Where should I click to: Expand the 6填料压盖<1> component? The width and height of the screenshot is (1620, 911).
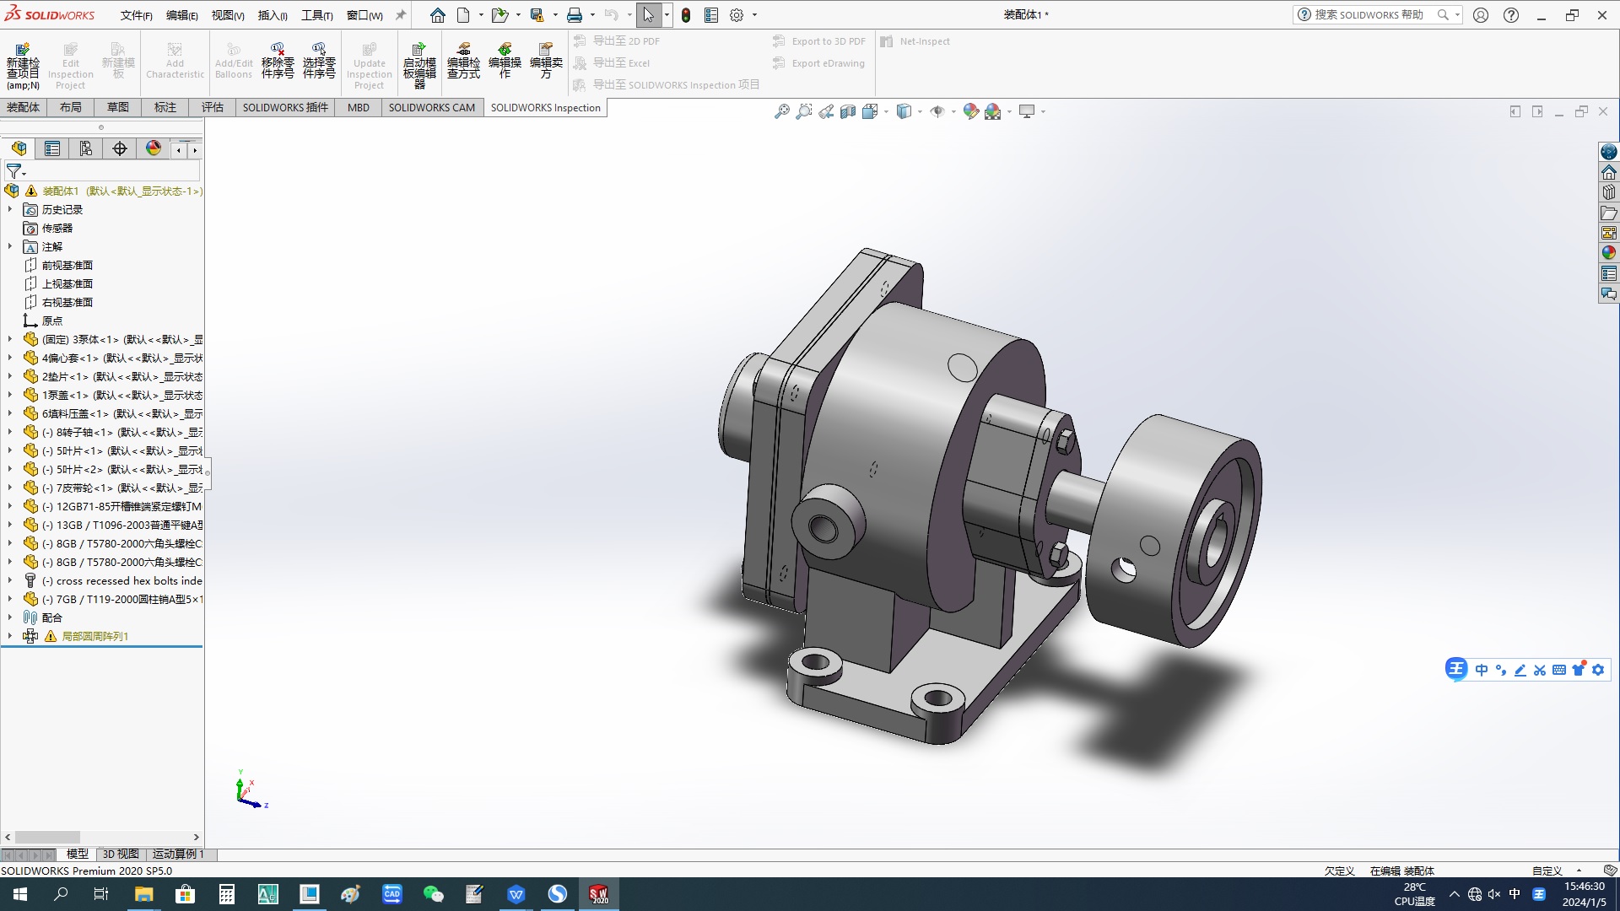pyautogui.click(x=10, y=413)
